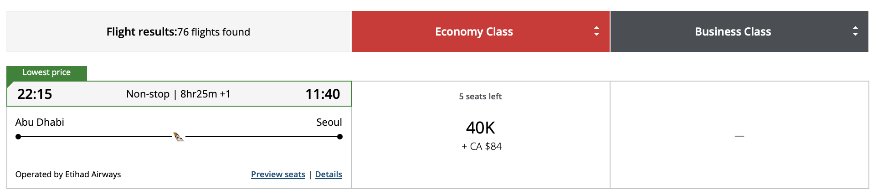The width and height of the screenshot is (883, 195).
Task: Select the 40K + CA $84 economy fare
Action: pos(481,135)
